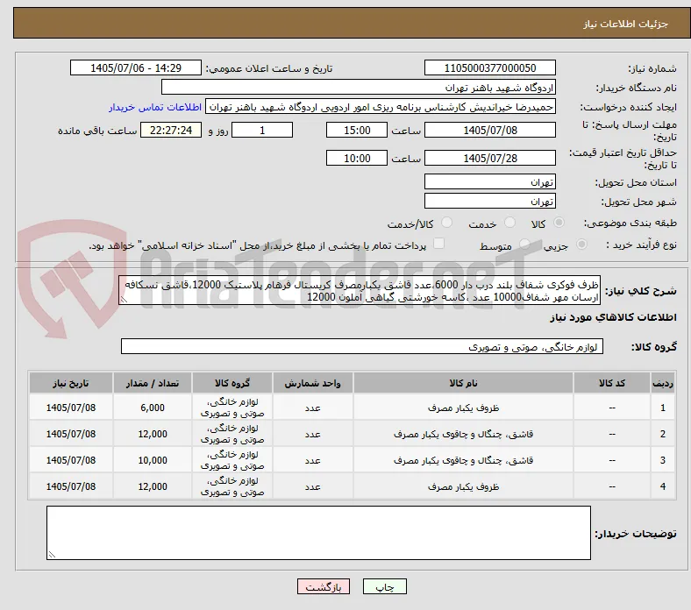The height and width of the screenshot is (610, 691).
Task: Open اطلاعات تماس خریدار link
Action: [x=155, y=107]
